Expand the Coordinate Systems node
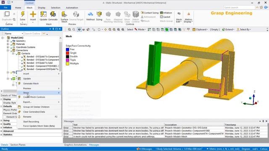 [x=8, y=47]
